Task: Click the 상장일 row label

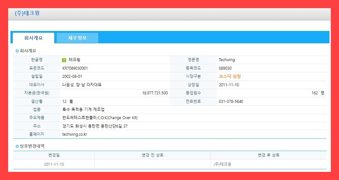Action: 193,85
